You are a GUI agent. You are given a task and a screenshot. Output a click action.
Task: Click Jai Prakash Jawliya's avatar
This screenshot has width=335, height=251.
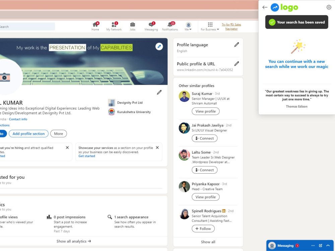tap(184, 128)
